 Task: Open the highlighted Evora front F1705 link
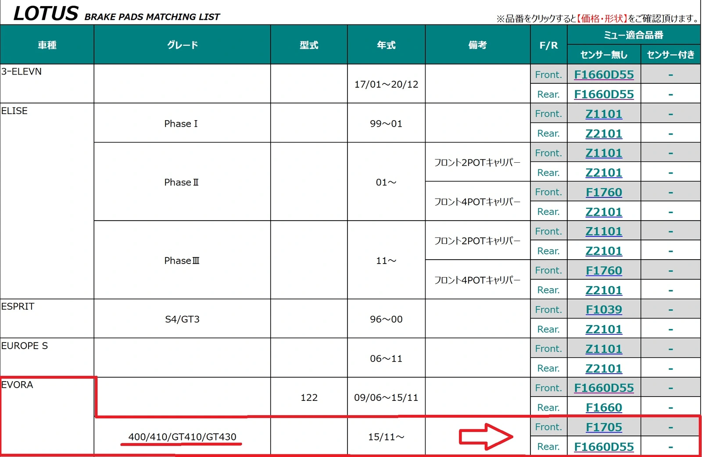[604, 427]
